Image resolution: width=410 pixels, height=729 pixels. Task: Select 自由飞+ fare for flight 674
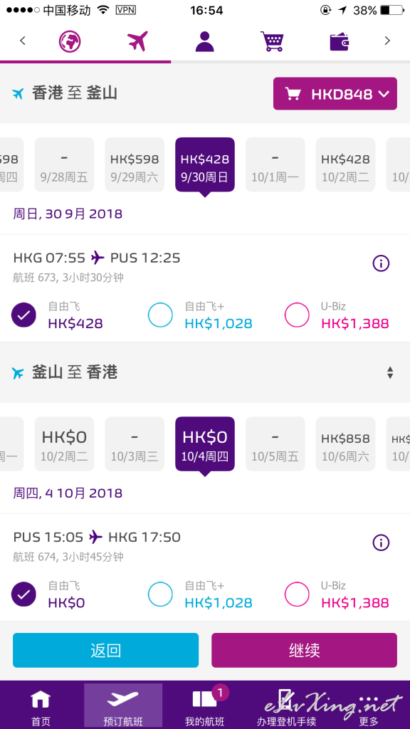pyautogui.click(x=160, y=594)
